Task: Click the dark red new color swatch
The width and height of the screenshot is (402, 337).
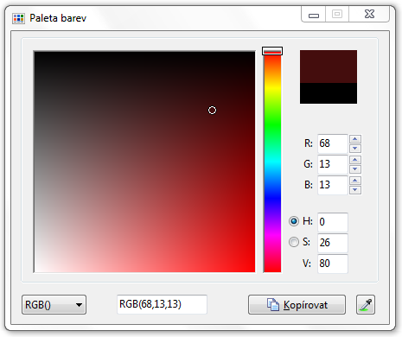Action: click(329, 67)
